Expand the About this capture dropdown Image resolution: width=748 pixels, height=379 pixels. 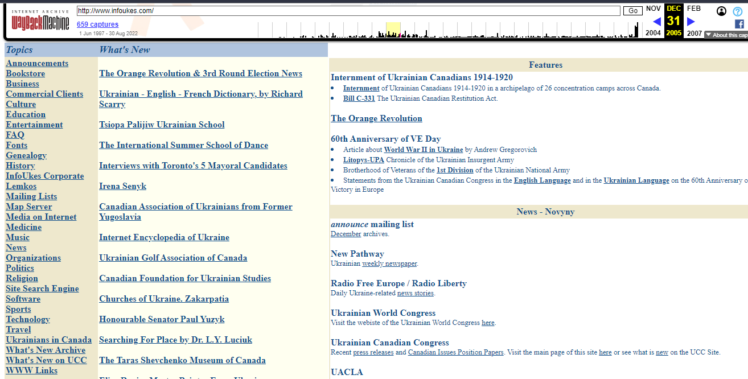pos(726,35)
